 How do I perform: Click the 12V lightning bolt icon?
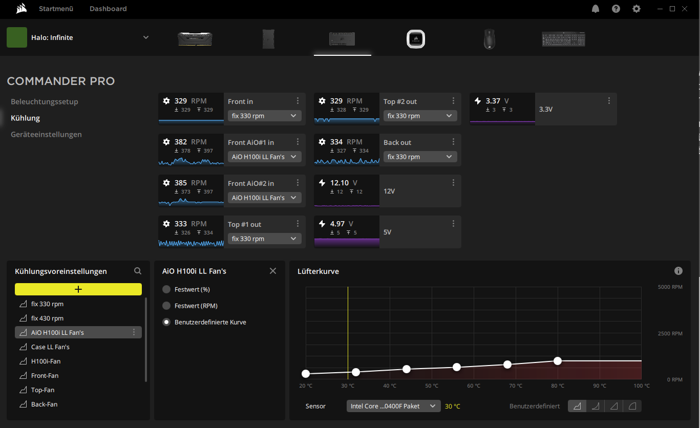(x=322, y=183)
